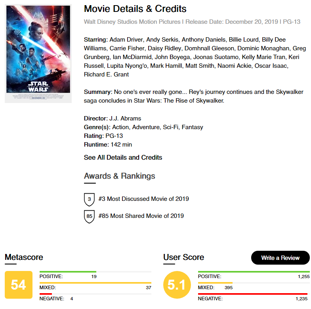Click the #85 ranking shield badge
Viewport: 311px width, 309px height.
[x=89, y=216]
